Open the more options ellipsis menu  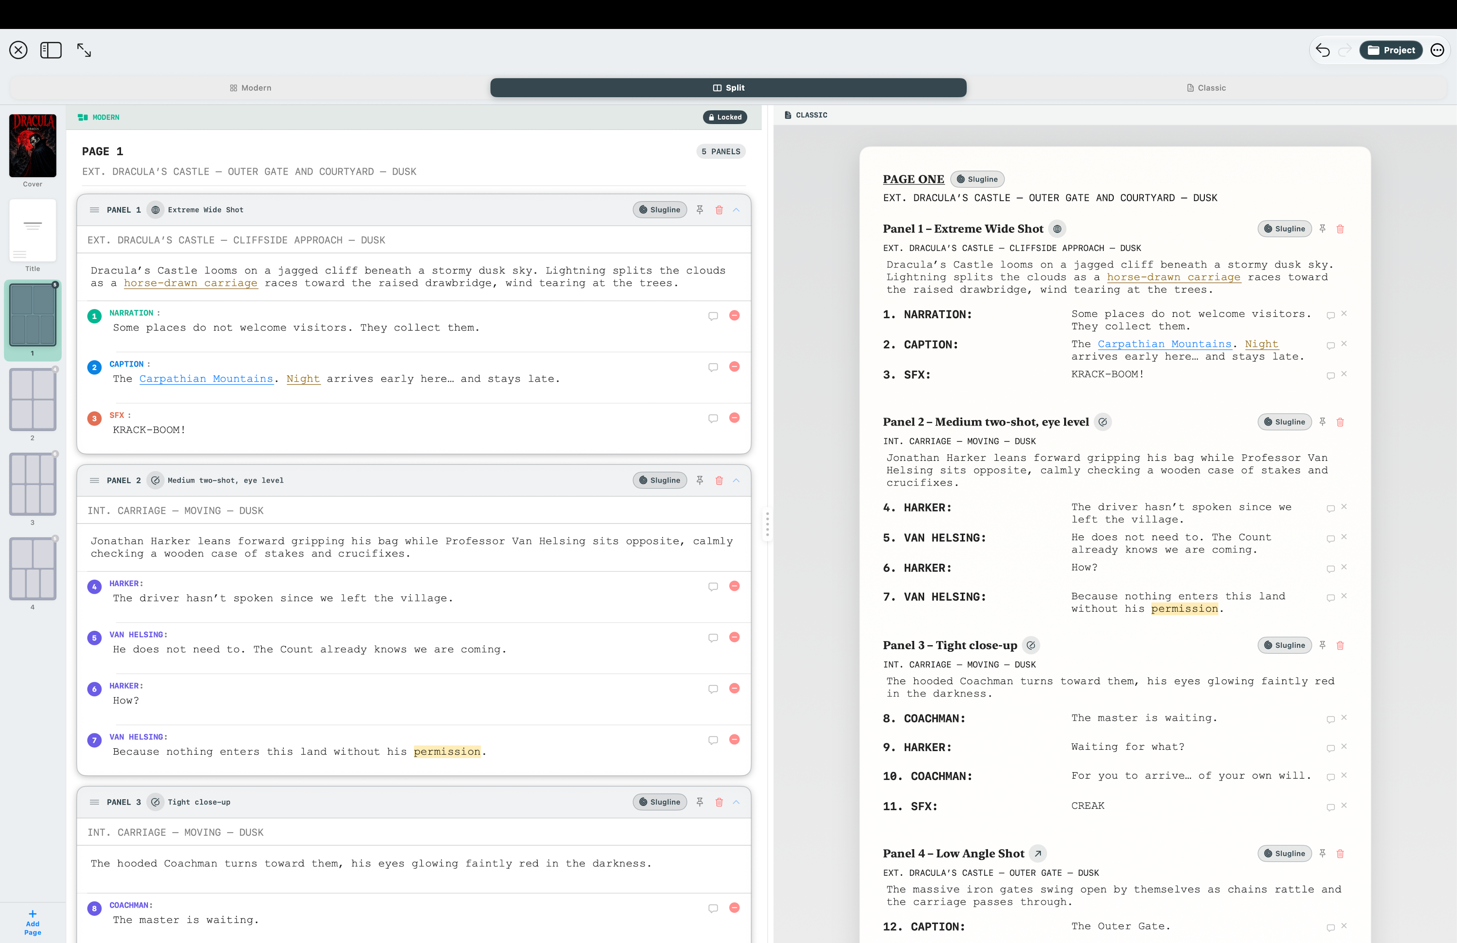1437,50
